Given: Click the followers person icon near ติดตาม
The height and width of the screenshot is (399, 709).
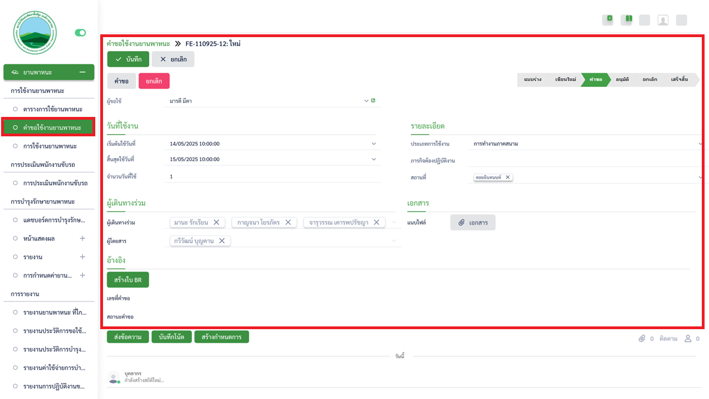Looking at the screenshot, I should click(x=689, y=338).
